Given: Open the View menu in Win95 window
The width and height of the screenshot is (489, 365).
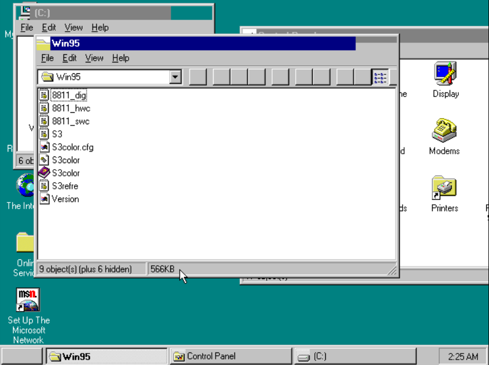Looking at the screenshot, I should point(94,58).
